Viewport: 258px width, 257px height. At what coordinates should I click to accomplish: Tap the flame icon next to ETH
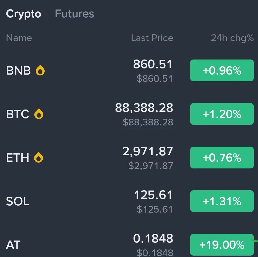click(x=39, y=158)
